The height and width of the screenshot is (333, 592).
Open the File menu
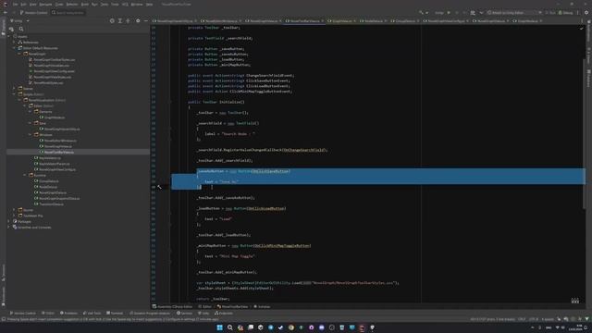tap(15, 4)
